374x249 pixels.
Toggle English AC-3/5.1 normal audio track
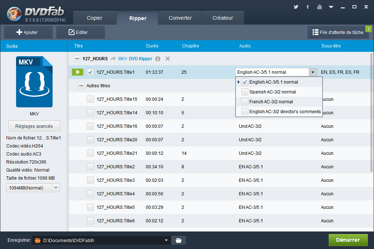point(245,82)
